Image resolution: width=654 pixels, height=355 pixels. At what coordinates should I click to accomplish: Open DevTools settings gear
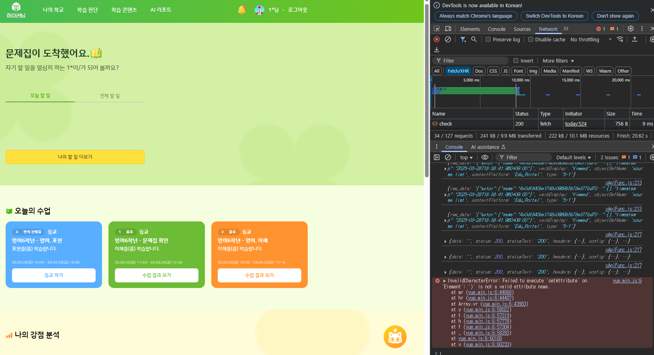[630, 29]
